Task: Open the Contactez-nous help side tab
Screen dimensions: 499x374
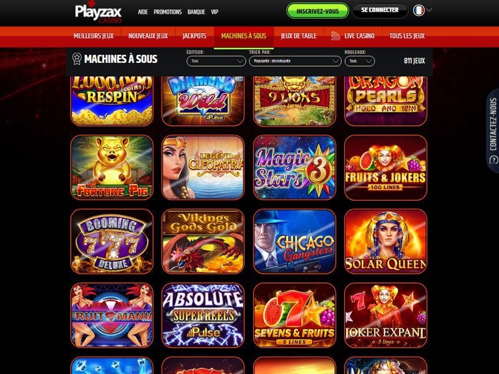Action: [493, 130]
